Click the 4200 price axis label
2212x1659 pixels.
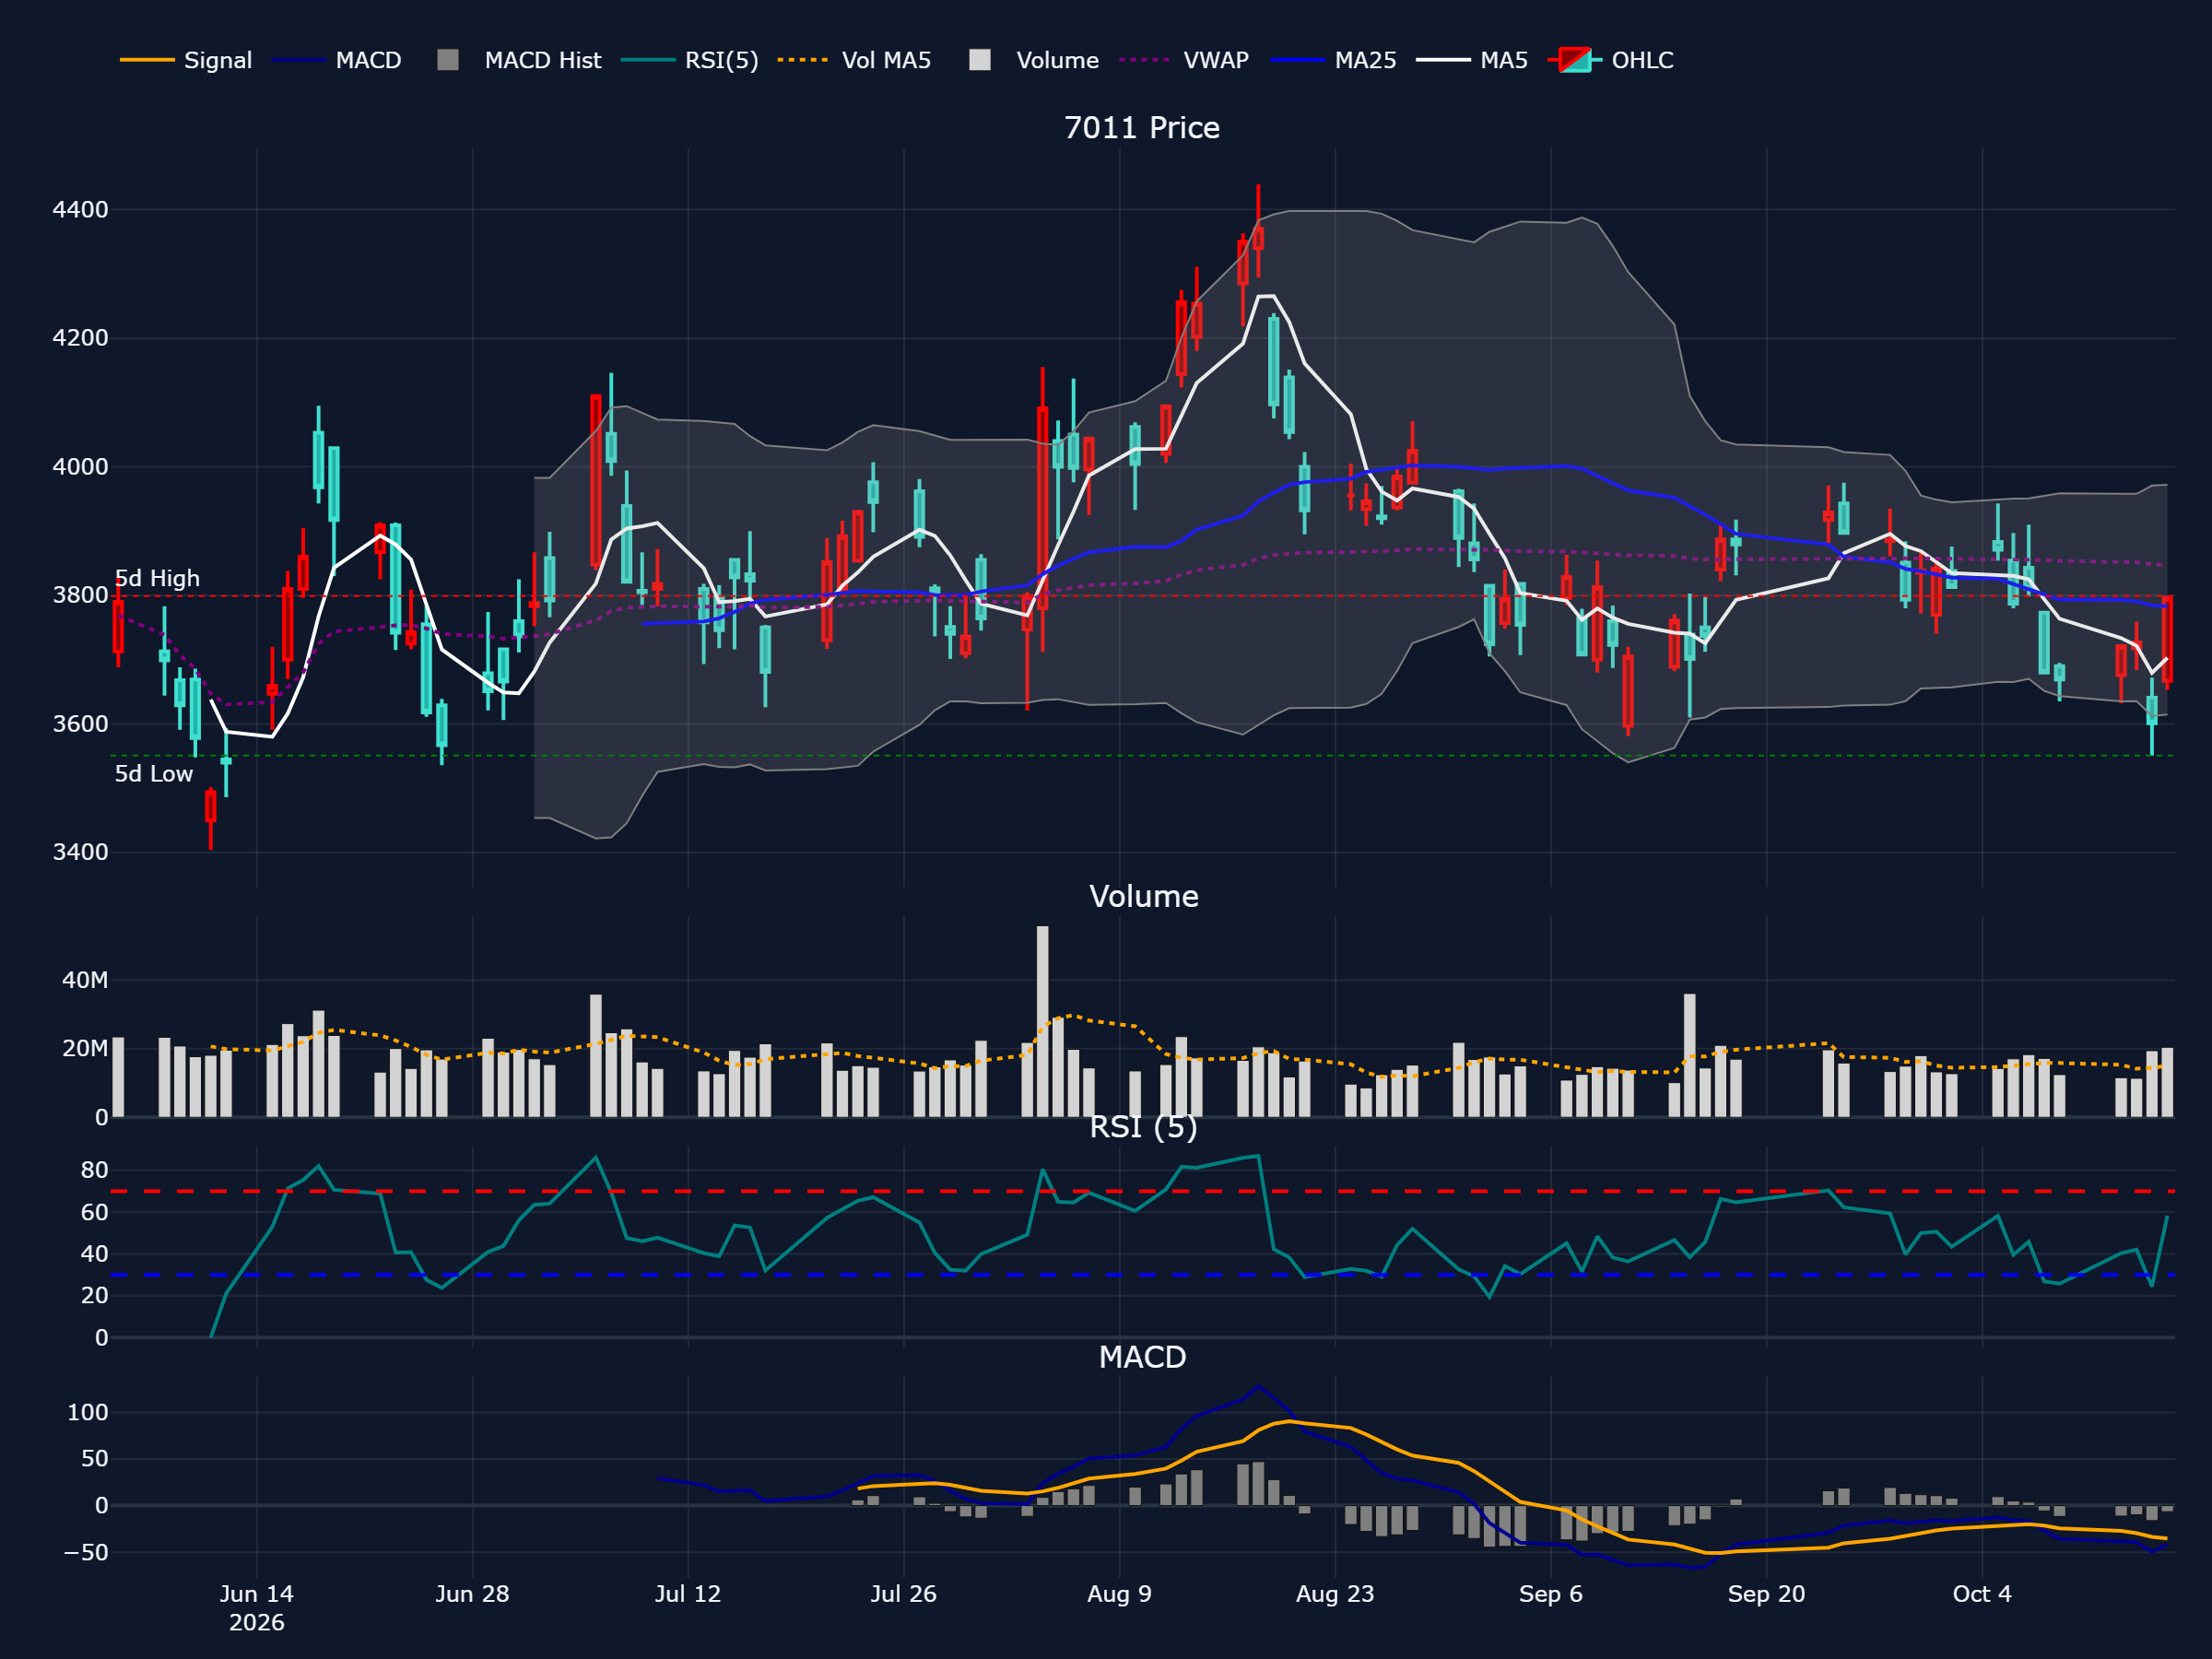(x=80, y=338)
